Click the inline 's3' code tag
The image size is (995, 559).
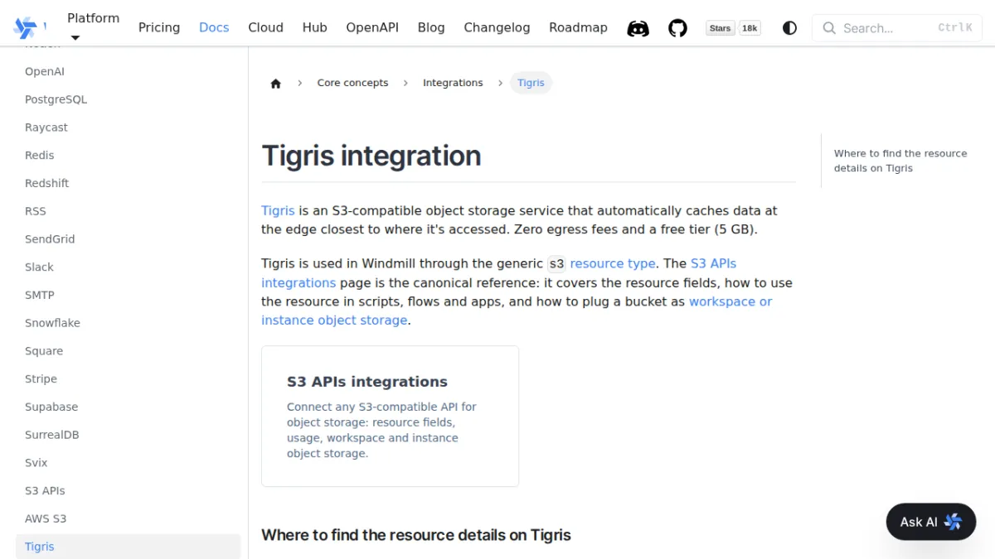(x=556, y=264)
